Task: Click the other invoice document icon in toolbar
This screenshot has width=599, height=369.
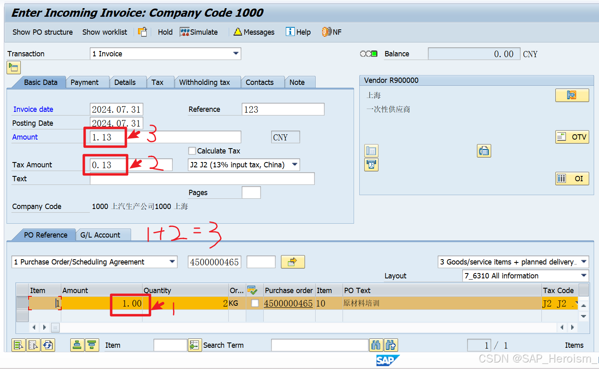Action: pos(143,32)
